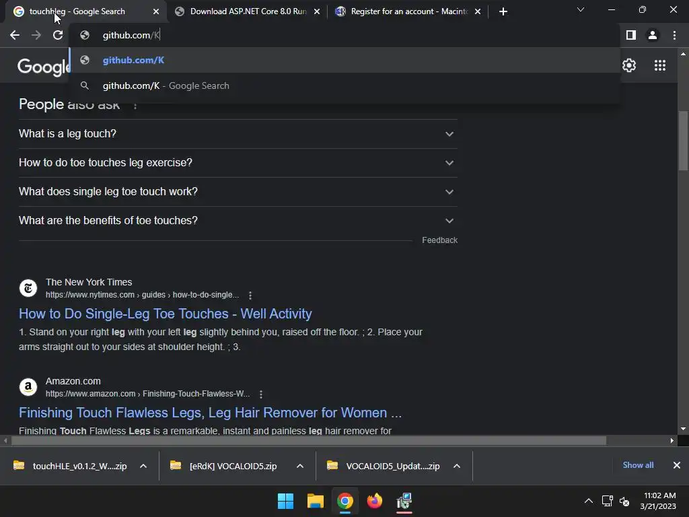Click scroll up arrow on vertical scrollbar
The height and width of the screenshot is (517, 689).
(x=683, y=54)
